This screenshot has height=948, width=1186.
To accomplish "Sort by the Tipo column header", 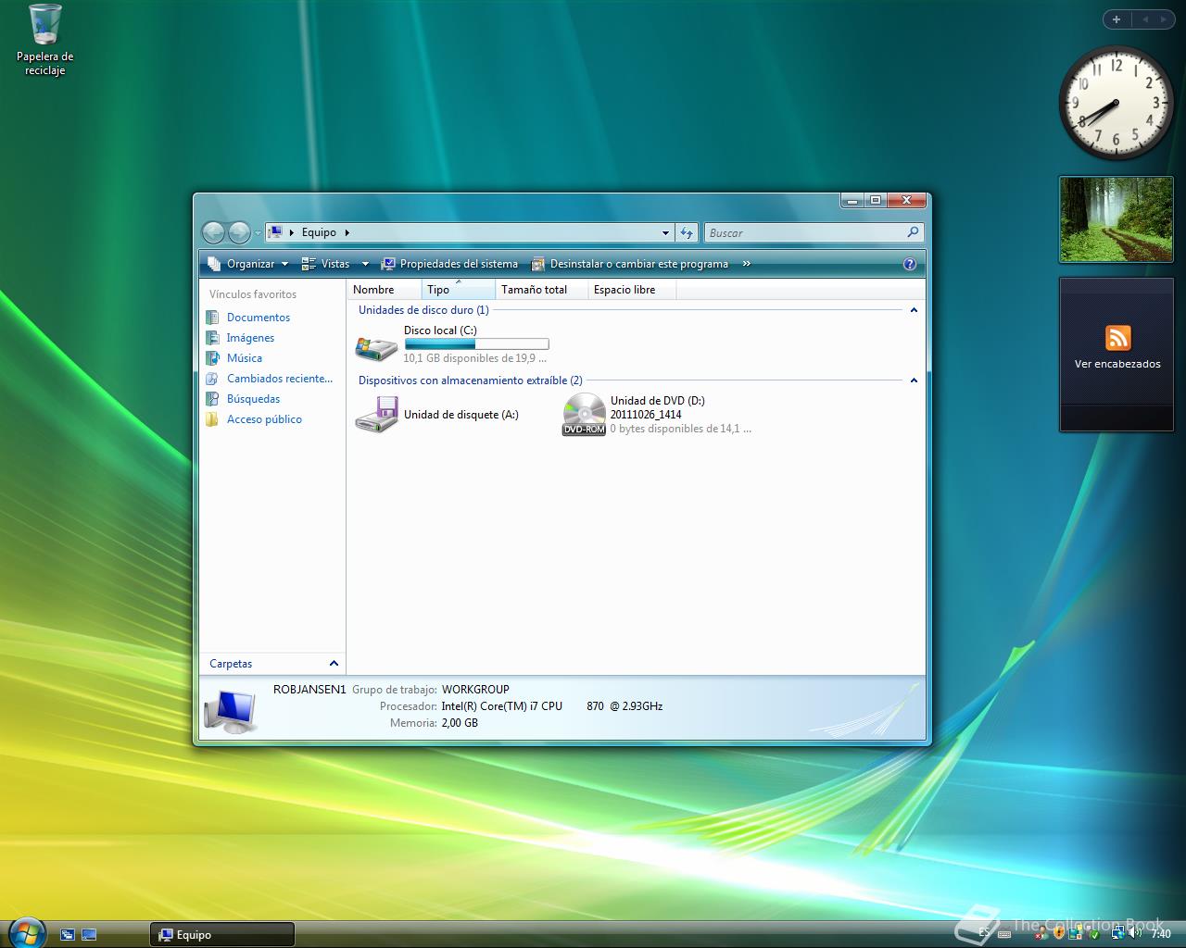I will point(459,290).
